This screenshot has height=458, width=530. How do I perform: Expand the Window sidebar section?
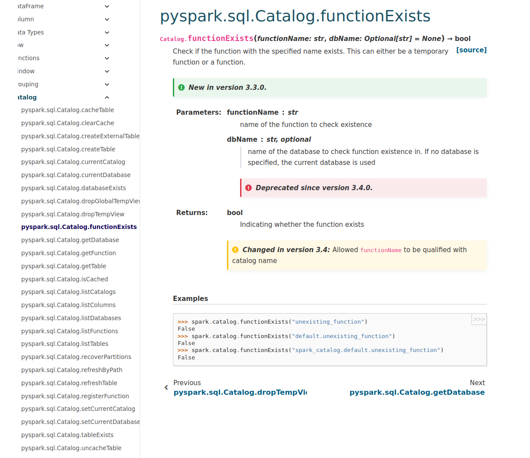coord(107,71)
